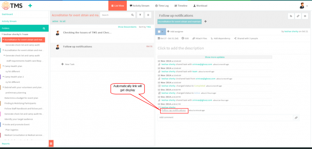This screenshot has width=312, height=149.
Task: Click the RSS follow icon in task panel
Action: click(x=291, y=16)
